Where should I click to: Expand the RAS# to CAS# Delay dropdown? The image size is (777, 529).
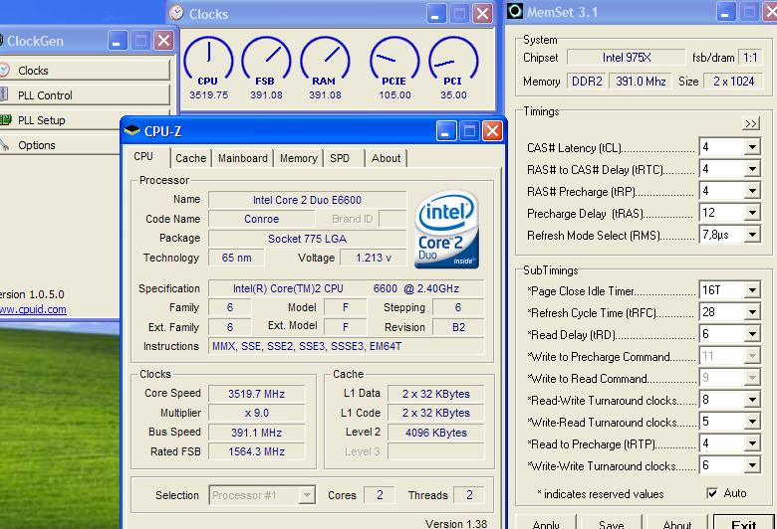(752, 169)
